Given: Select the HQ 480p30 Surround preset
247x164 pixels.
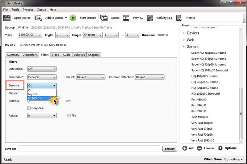Looking at the screenshot, I should 205,76.
